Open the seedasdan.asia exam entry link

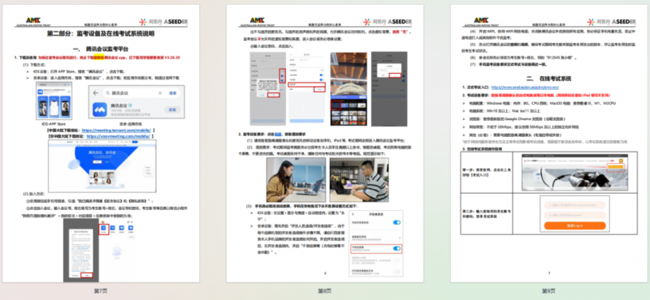point(525,88)
